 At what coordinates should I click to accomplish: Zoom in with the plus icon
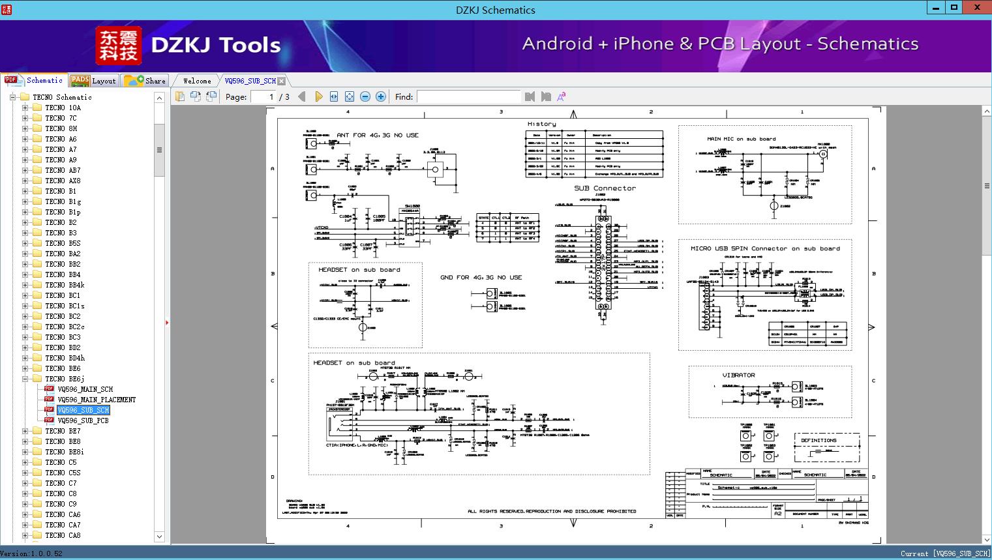pyautogui.click(x=381, y=96)
